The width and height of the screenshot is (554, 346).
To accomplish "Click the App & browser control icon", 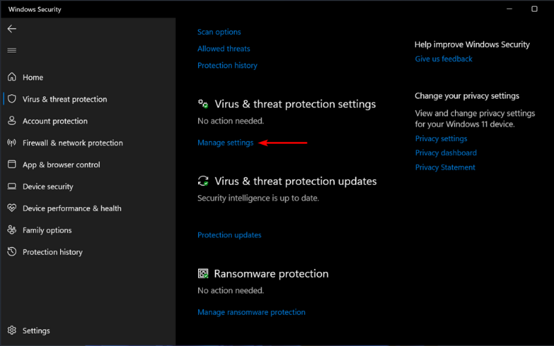I will (x=12, y=164).
